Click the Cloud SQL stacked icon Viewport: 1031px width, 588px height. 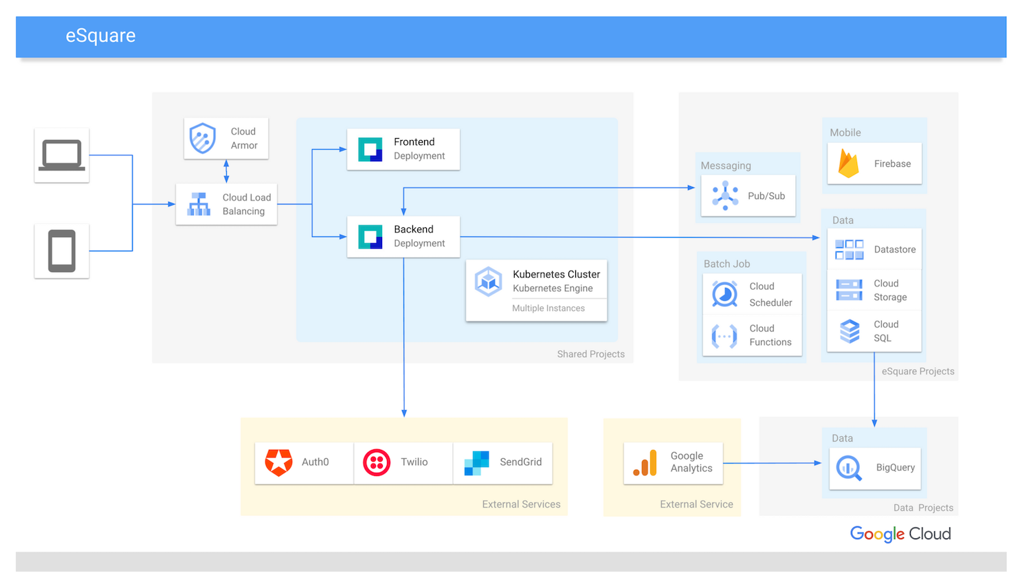click(x=850, y=331)
